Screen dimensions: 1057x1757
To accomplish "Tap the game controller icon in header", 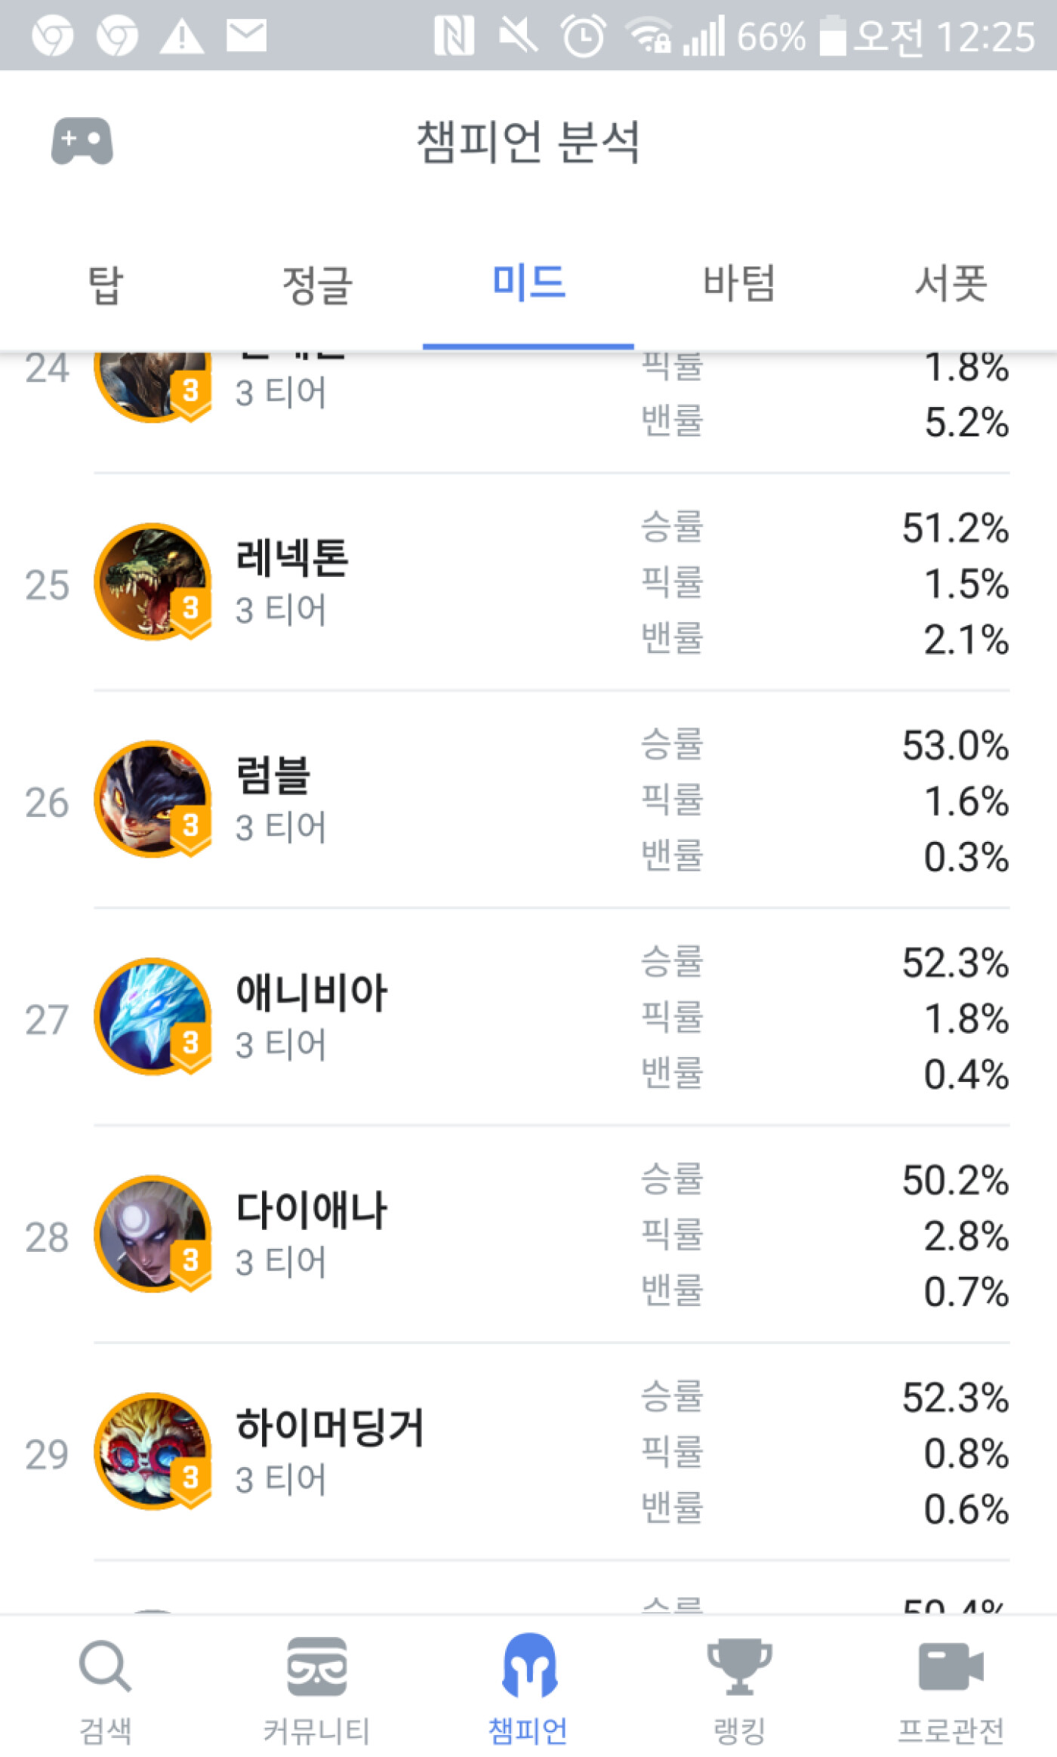I will 82,141.
